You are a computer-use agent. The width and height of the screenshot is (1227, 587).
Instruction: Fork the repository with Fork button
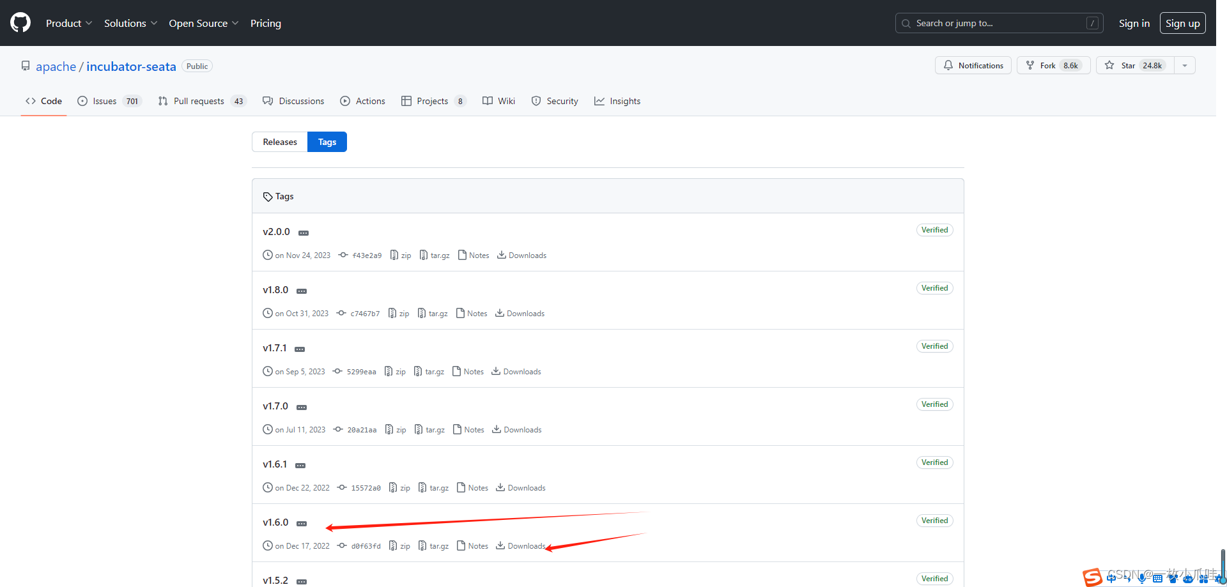[1053, 65]
